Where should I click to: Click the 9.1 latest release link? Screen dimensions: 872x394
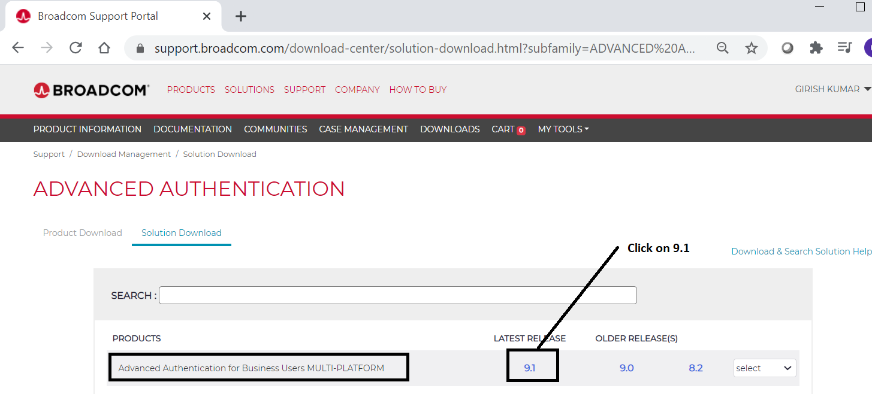[530, 368]
